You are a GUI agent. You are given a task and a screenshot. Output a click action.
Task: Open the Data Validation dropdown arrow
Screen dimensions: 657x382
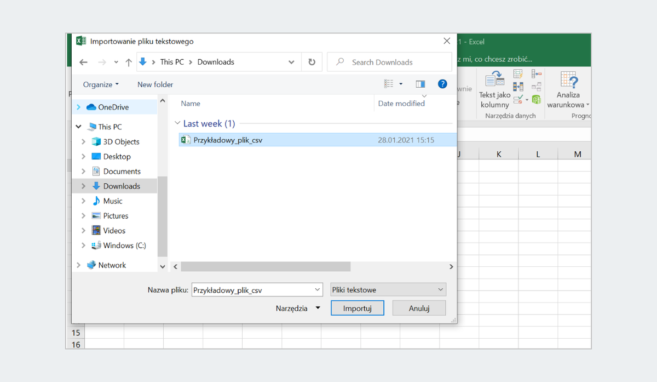527,100
